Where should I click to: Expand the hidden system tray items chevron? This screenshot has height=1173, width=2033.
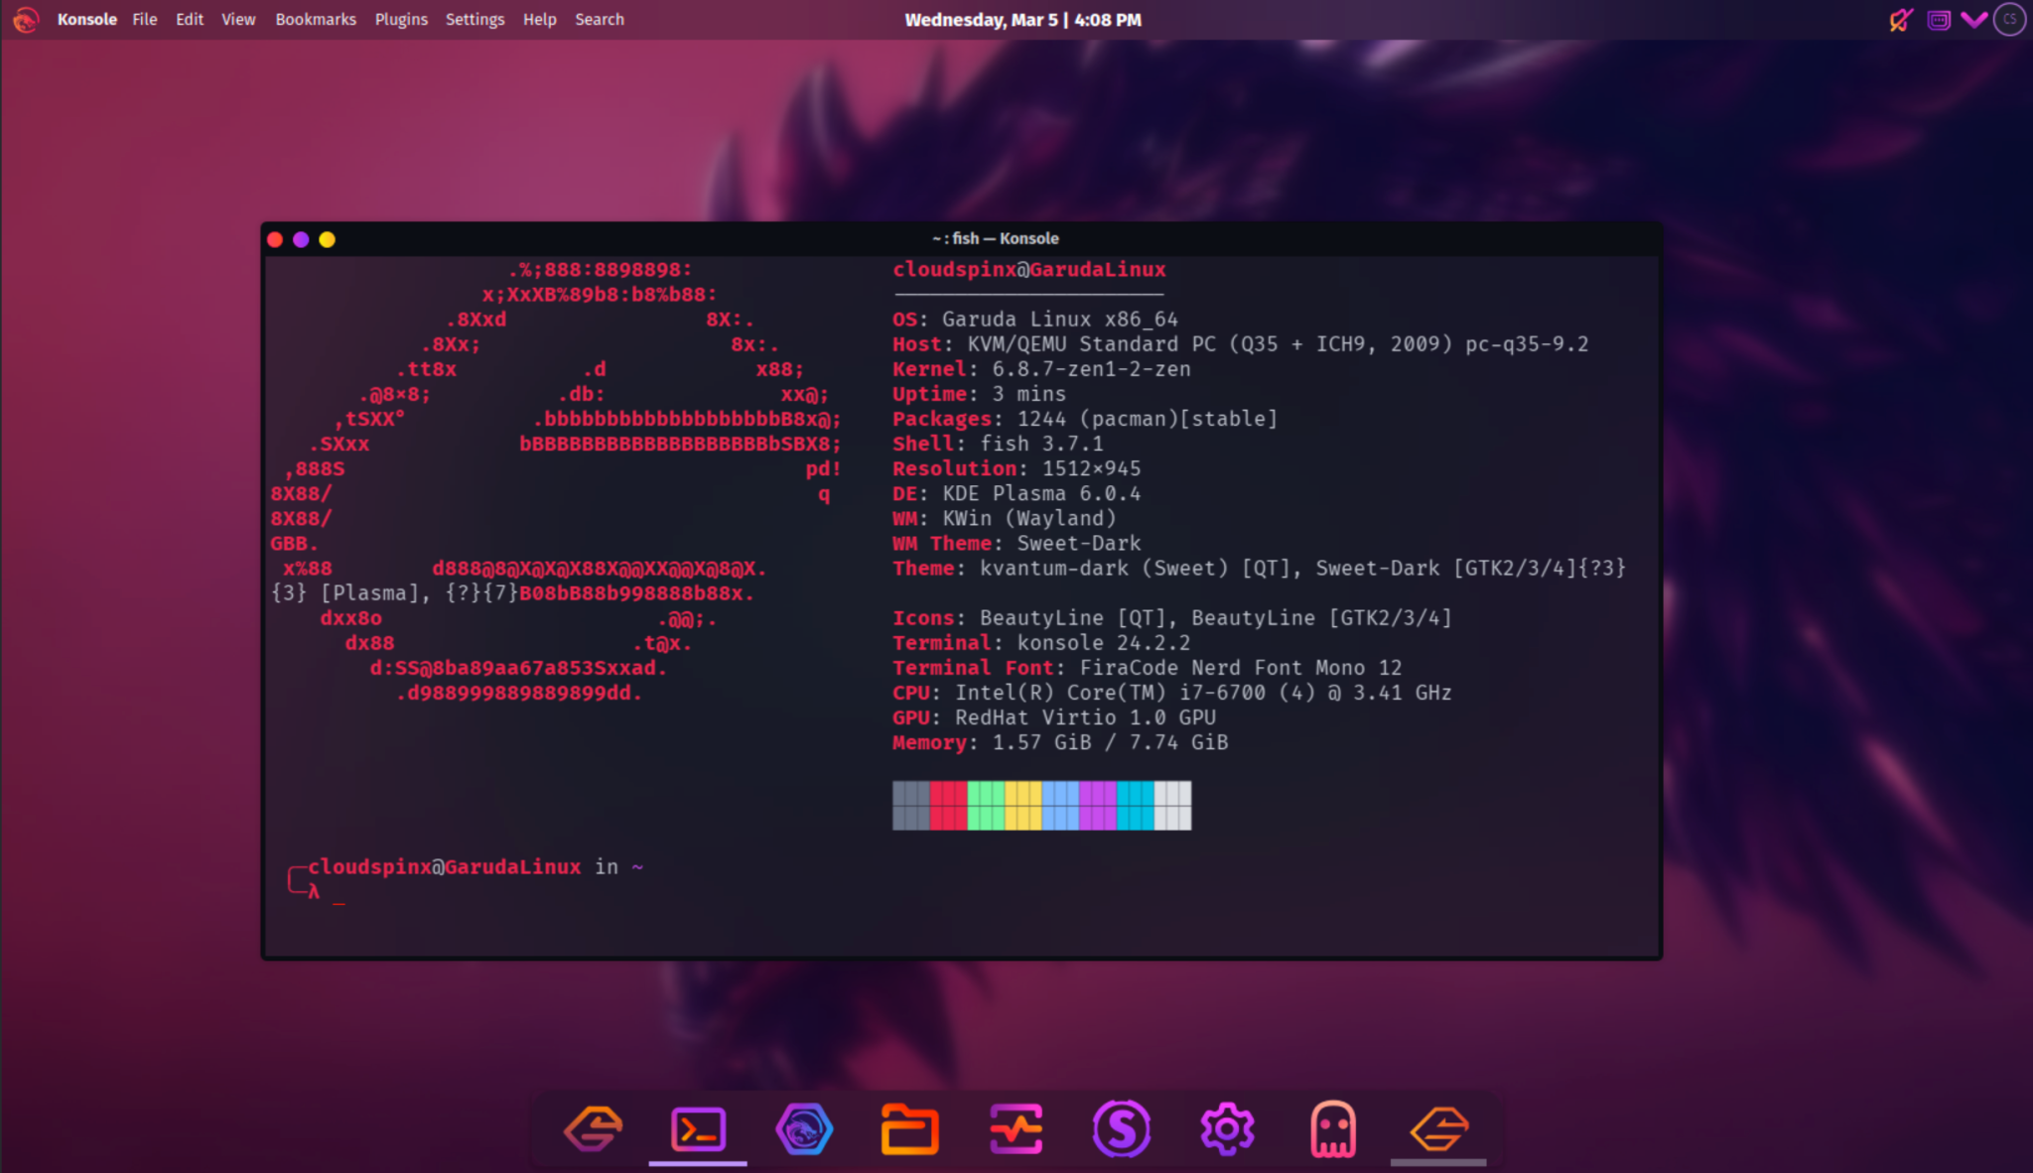coord(1973,19)
